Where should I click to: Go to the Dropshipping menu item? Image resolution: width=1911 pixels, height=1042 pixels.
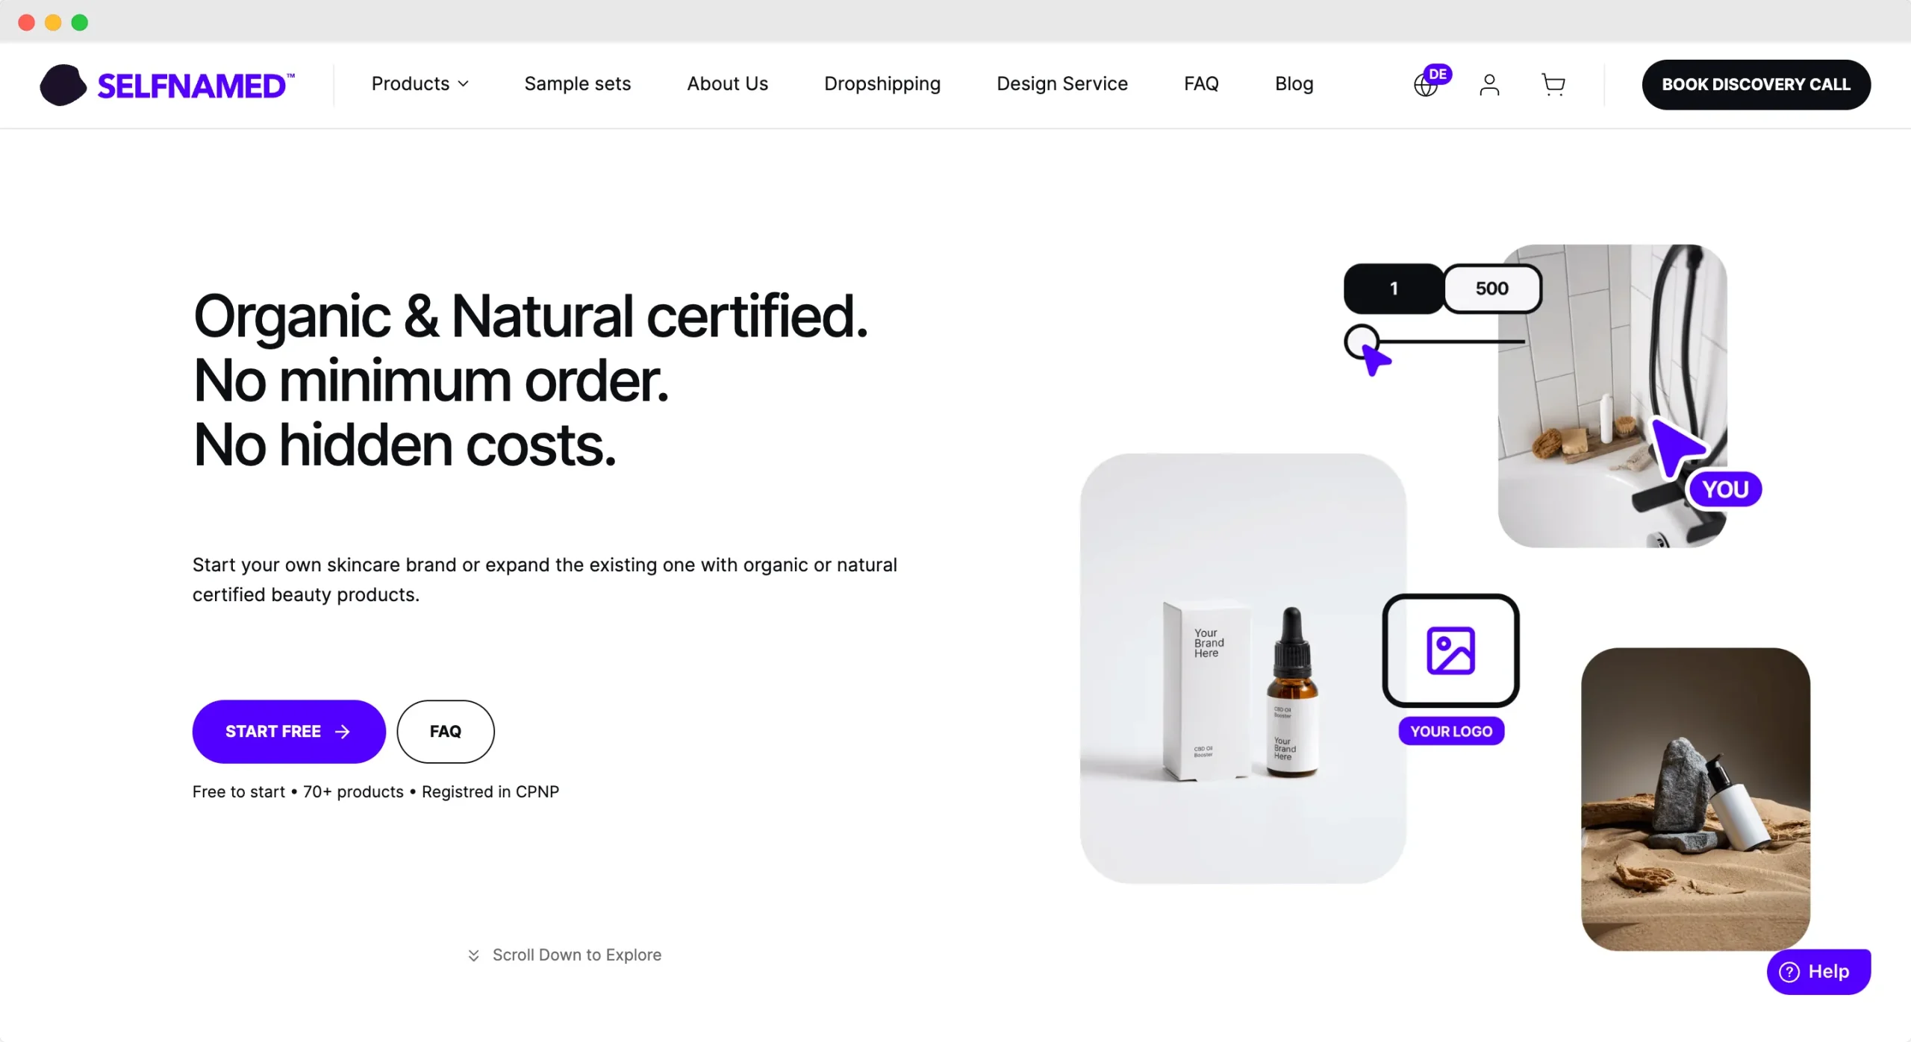click(x=882, y=84)
